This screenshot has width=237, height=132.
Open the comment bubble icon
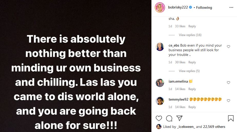click(169, 118)
